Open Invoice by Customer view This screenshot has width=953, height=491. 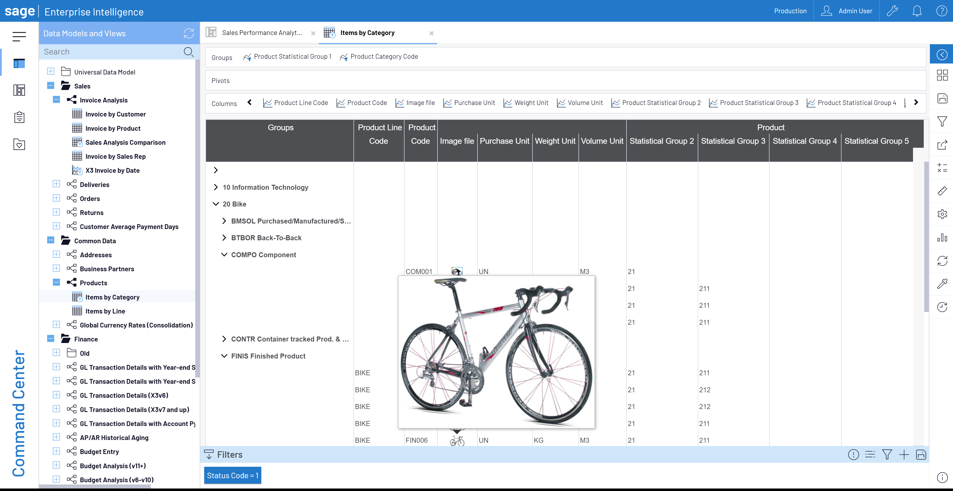click(115, 114)
